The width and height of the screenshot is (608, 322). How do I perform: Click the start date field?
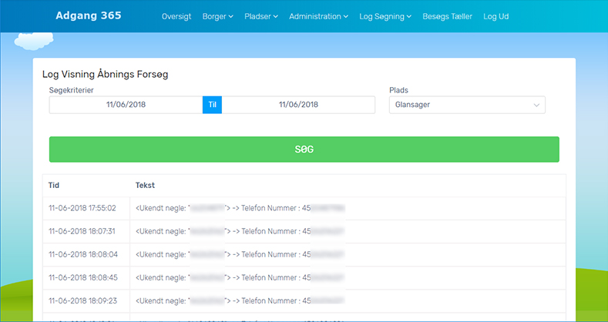click(126, 105)
